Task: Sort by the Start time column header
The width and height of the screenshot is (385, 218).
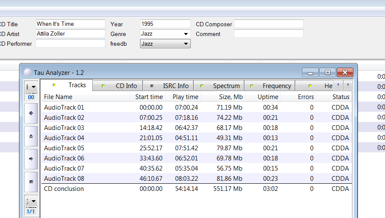Action: (148, 97)
